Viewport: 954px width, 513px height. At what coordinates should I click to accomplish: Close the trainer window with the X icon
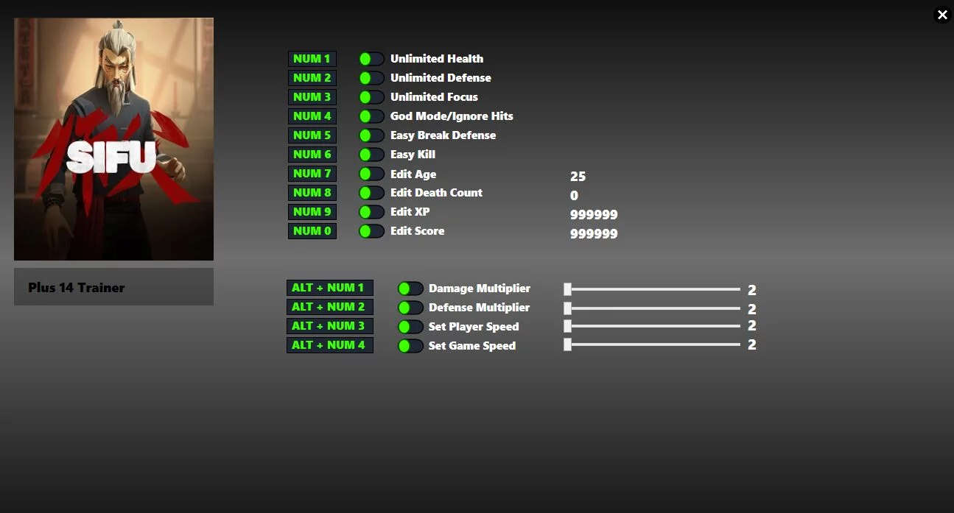click(x=942, y=15)
